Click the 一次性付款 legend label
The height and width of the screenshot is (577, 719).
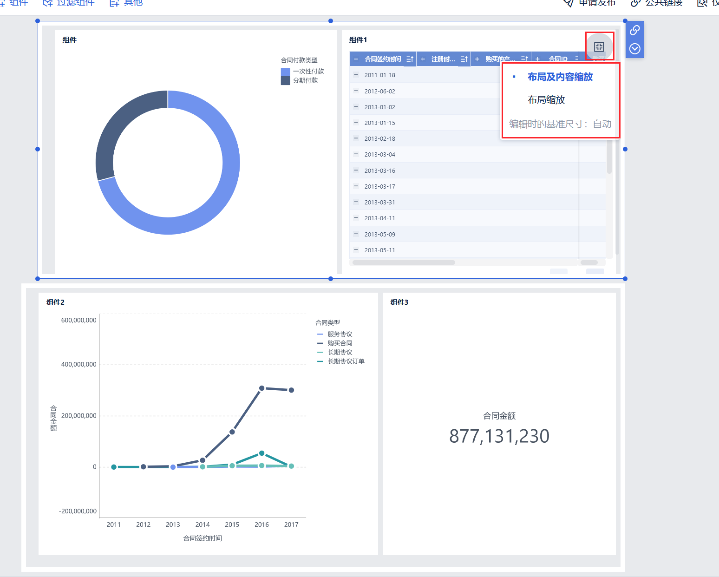pyautogui.click(x=308, y=72)
